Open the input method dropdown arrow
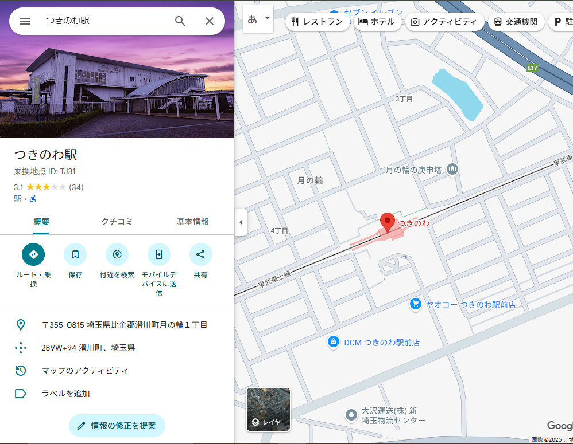 point(266,18)
